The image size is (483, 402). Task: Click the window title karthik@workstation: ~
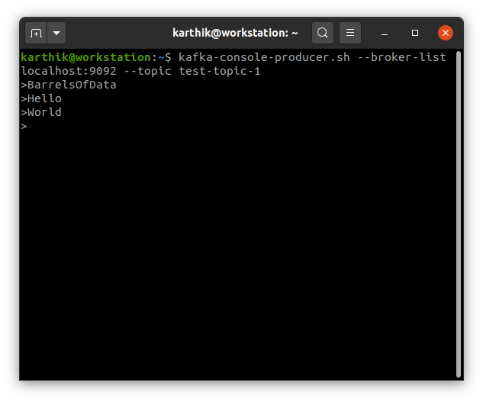click(235, 33)
